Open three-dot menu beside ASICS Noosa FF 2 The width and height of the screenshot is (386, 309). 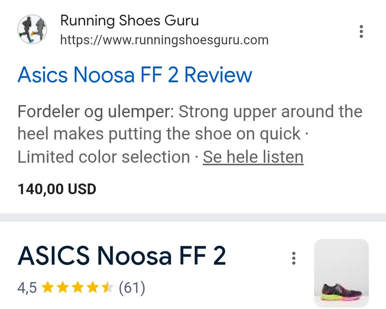tap(294, 258)
